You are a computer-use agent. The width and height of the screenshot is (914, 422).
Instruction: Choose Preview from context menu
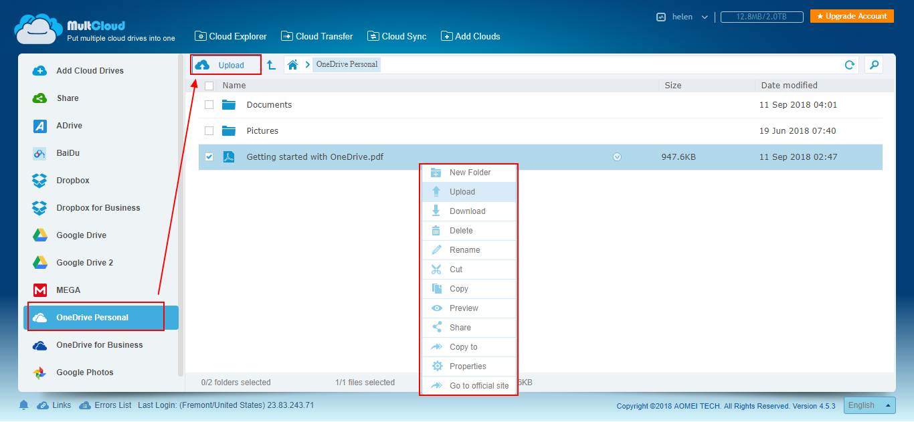click(x=469, y=308)
